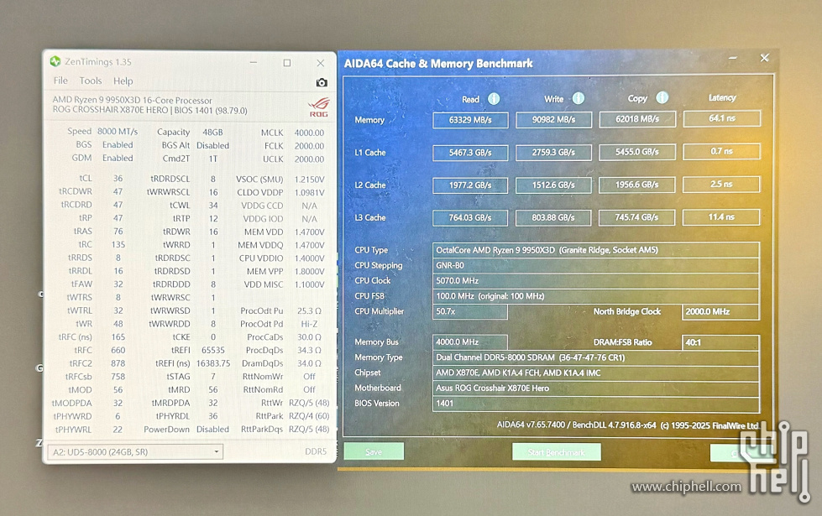The image size is (822, 516).
Task: Click the tRFC2 value 878
Action: click(118, 363)
